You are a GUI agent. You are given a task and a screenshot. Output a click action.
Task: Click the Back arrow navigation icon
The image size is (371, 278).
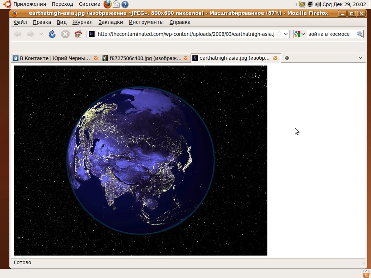(x=17, y=34)
